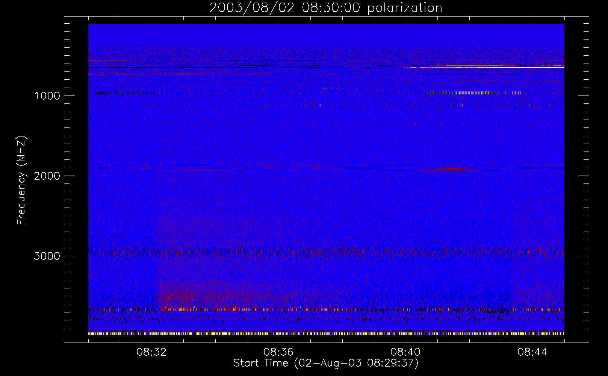Click the 08:36 time tick label
608x376 pixels.
[x=278, y=352]
